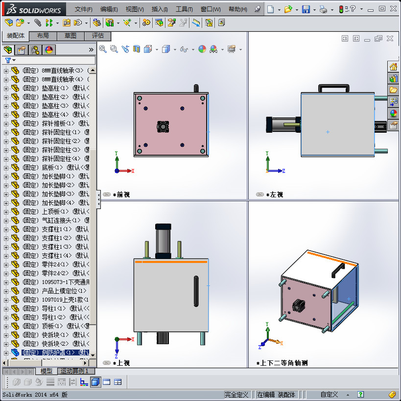Expand the 上顶板<1> tree node
The width and height of the screenshot is (401, 401).
pos(6,212)
